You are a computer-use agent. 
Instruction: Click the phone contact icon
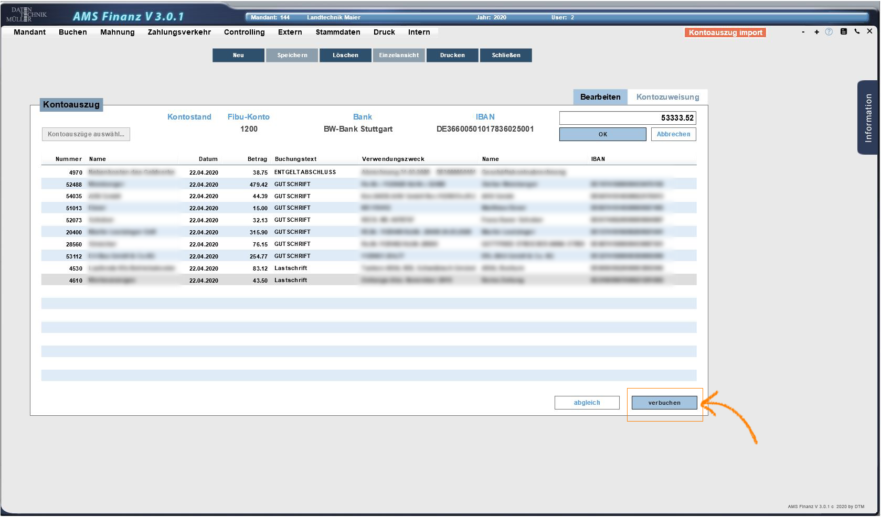(857, 31)
